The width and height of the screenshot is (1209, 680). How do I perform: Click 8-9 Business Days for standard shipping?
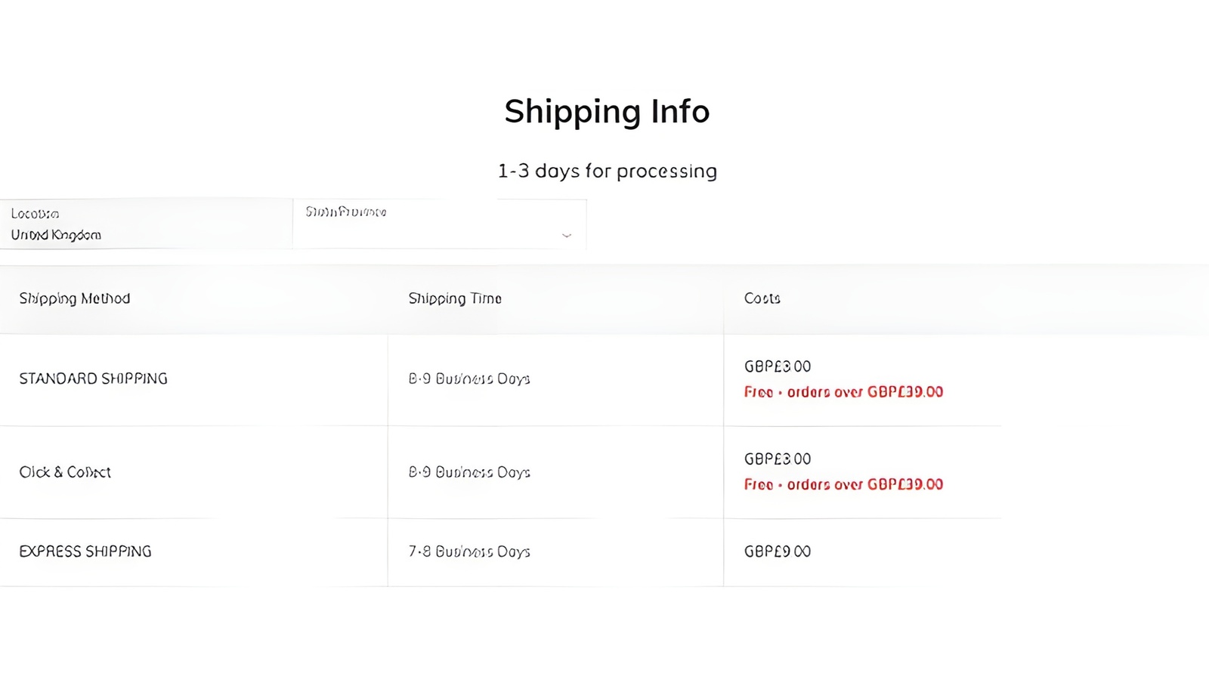point(470,379)
